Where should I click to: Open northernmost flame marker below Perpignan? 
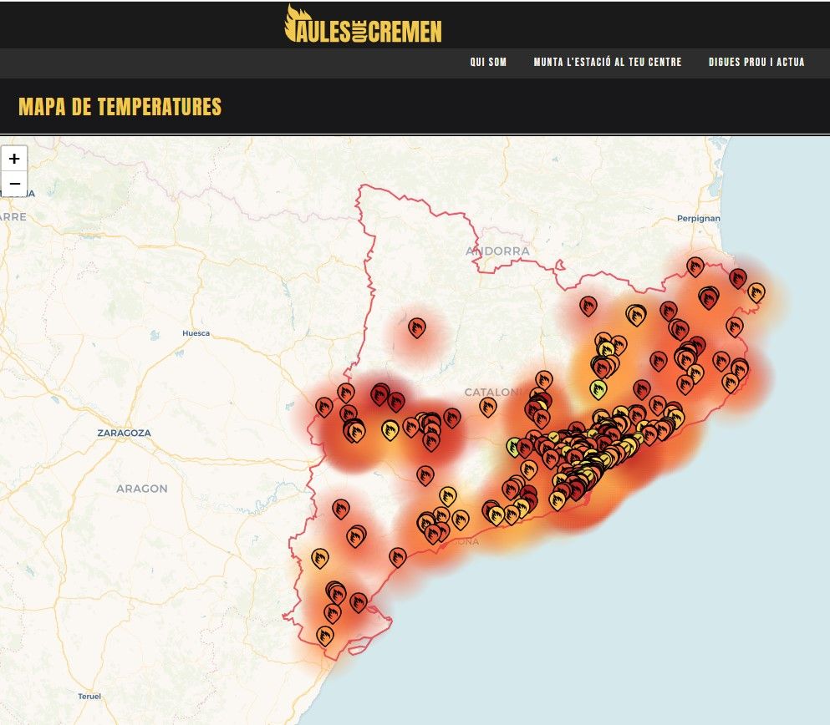pyautogui.click(x=695, y=266)
